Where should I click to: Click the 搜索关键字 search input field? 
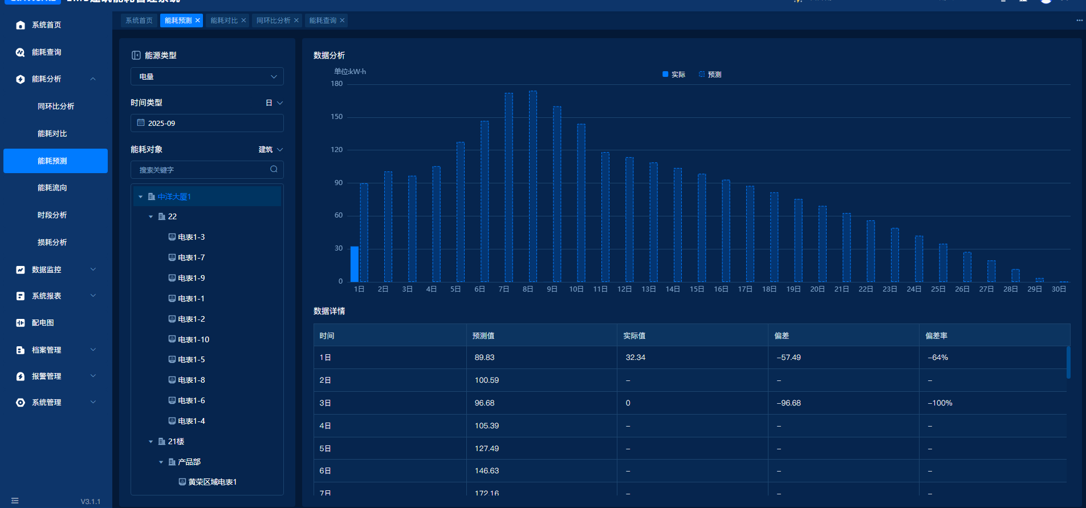[x=200, y=170]
